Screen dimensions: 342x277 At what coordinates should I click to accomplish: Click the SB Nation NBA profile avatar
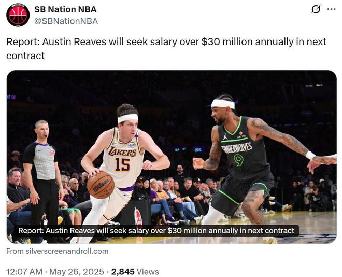[x=18, y=15]
